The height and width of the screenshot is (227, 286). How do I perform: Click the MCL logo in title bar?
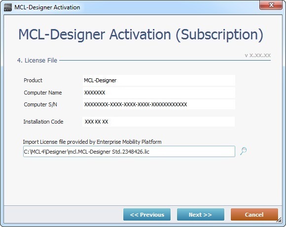click(x=8, y=7)
